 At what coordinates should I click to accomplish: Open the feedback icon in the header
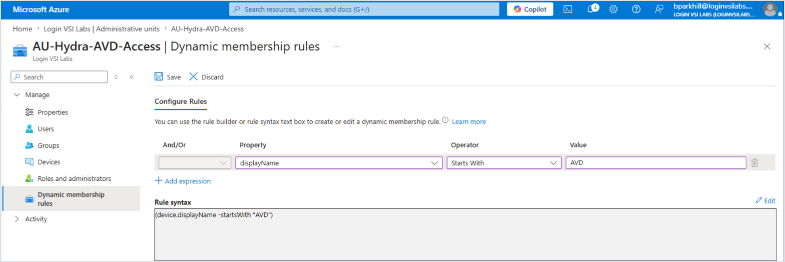[659, 9]
